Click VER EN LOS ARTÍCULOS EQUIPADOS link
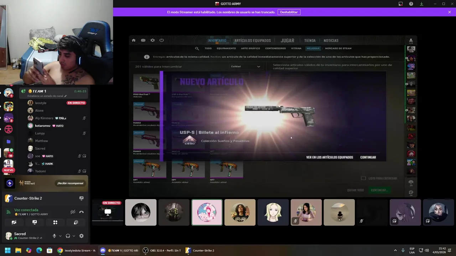This screenshot has width=456, height=256. coord(330,157)
